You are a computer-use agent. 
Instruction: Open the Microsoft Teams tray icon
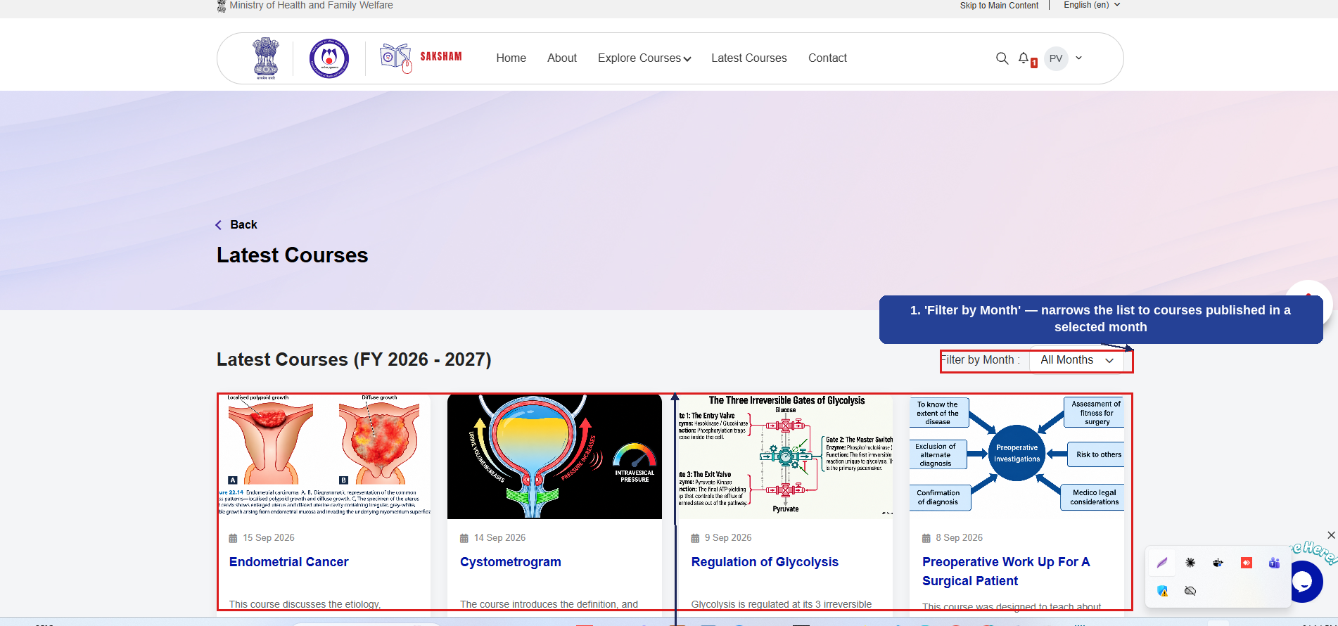[x=1274, y=563]
